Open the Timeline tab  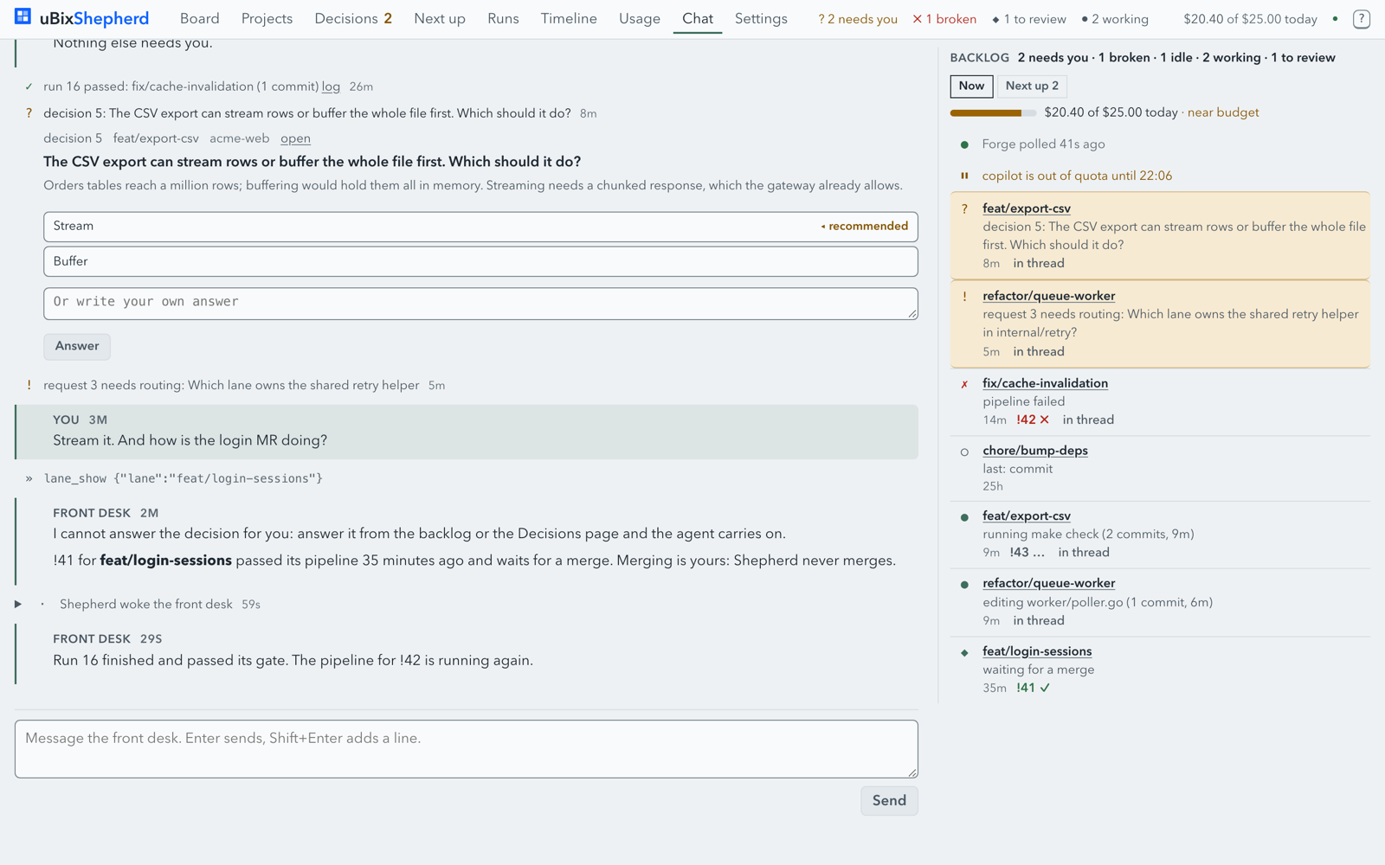(569, 18)
